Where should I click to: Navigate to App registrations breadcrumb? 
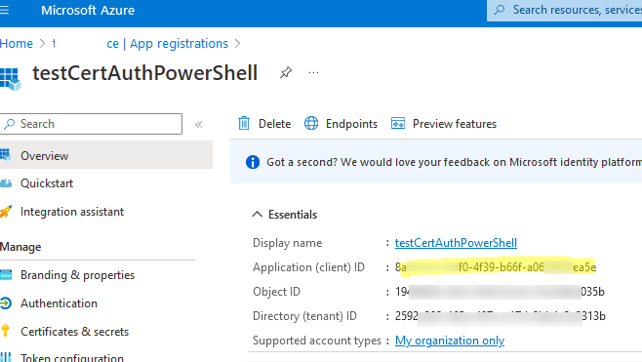[x=179, y=43]
